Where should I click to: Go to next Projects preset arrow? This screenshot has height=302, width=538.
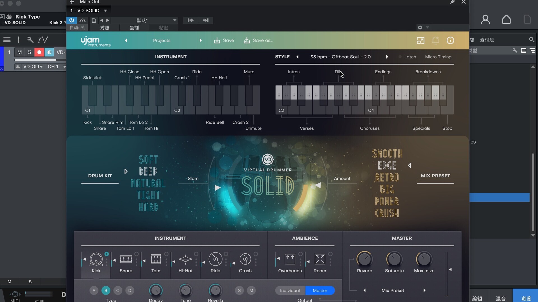point(201,41)
